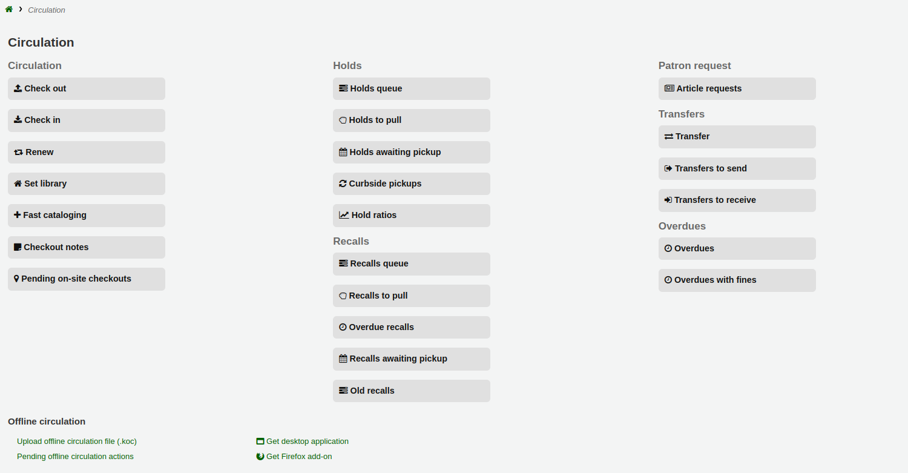Viewport: 908px width, 473px height.
Task: View Recalls to pull
Action: 412,296
